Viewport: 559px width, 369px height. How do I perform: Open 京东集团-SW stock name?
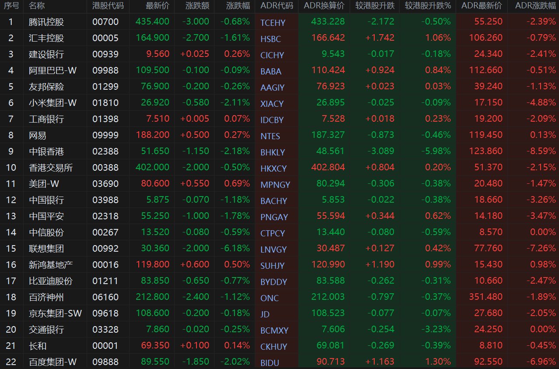click(x=55, y=313)
